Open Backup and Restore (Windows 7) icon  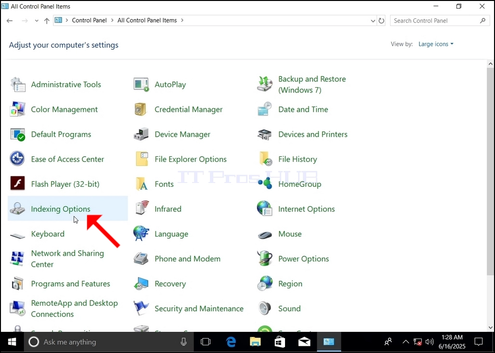tap(265, 84)
